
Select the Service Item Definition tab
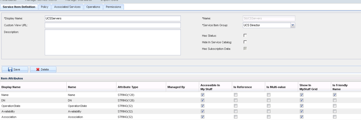[19, 7]
